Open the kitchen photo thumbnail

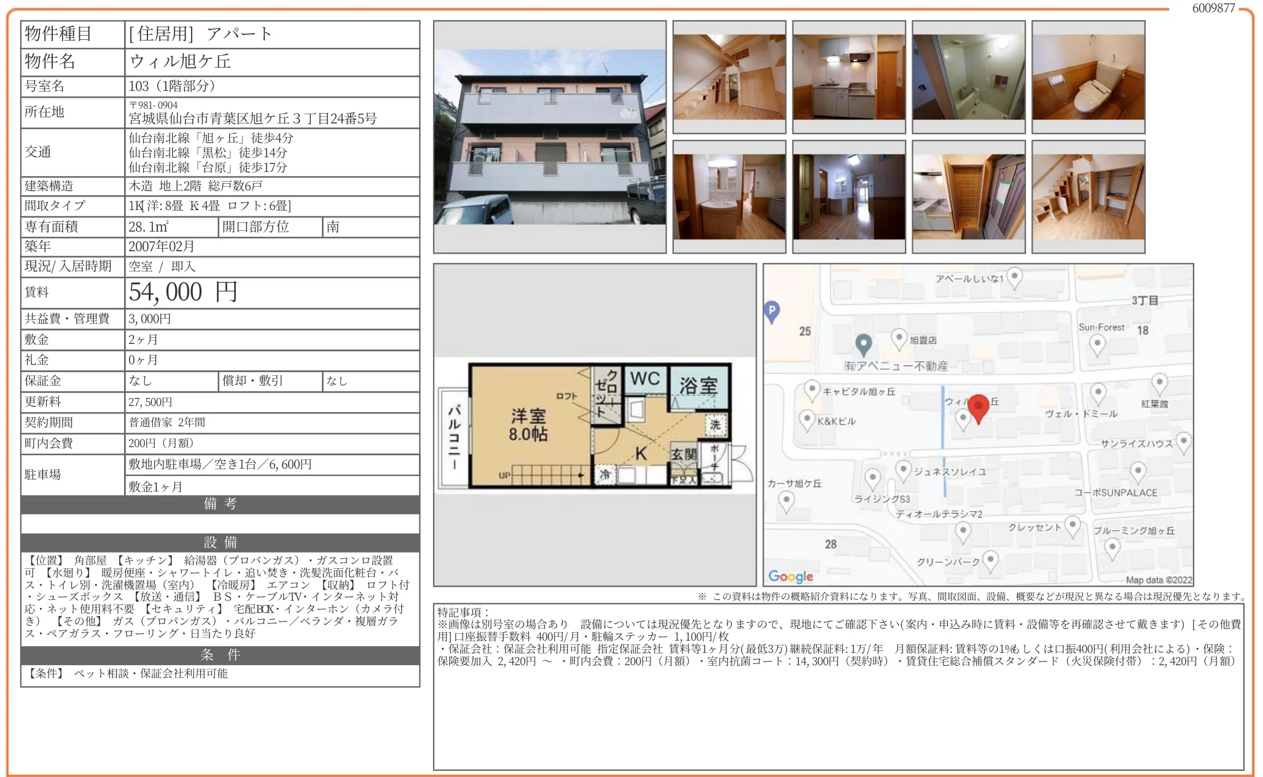pos(848,77)
